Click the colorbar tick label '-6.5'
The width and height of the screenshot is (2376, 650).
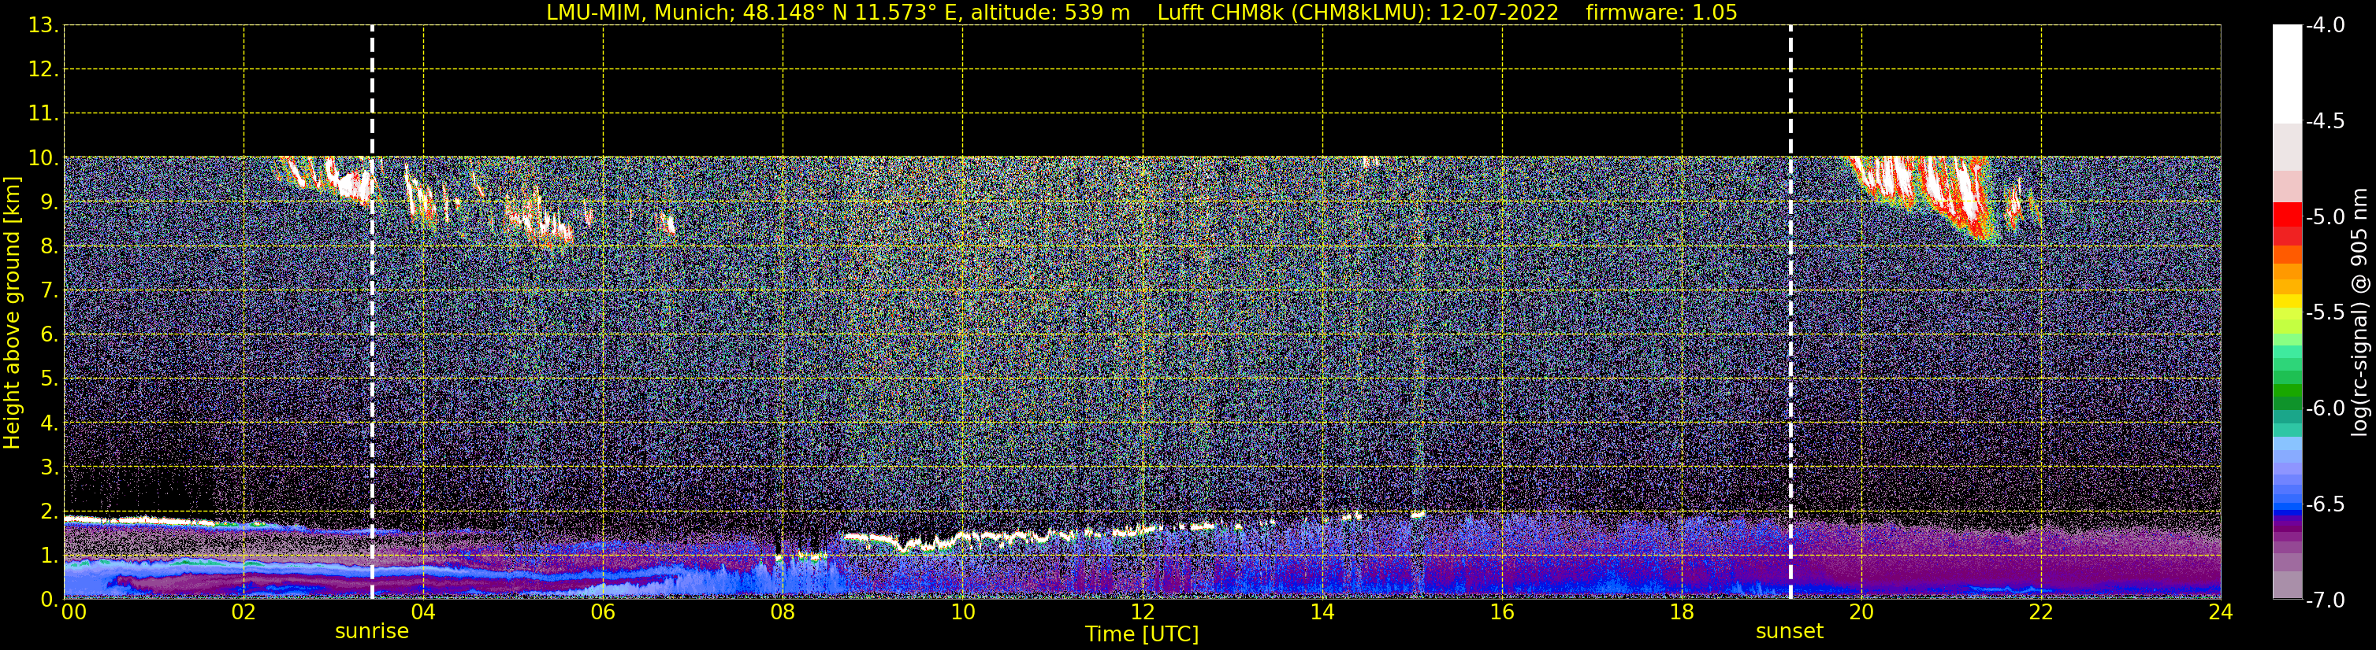pyautogui.click(x=2326, y=504)
